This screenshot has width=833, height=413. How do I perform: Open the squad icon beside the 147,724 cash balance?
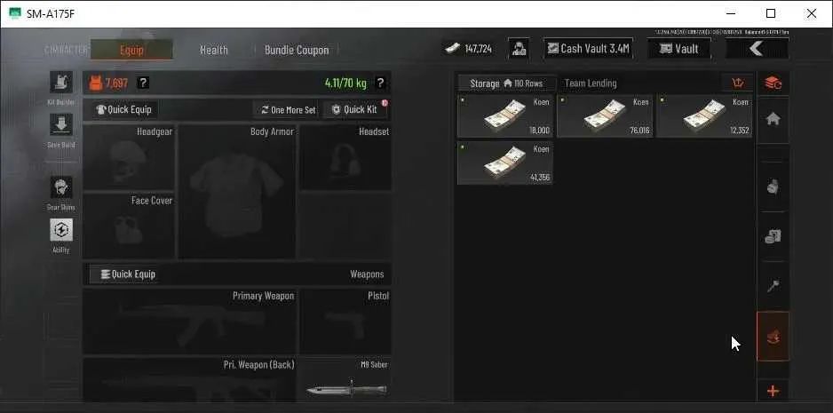(518, 49)
